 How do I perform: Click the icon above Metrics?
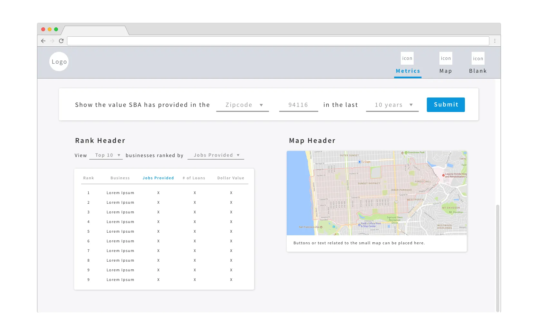click(x=407, y=58)
